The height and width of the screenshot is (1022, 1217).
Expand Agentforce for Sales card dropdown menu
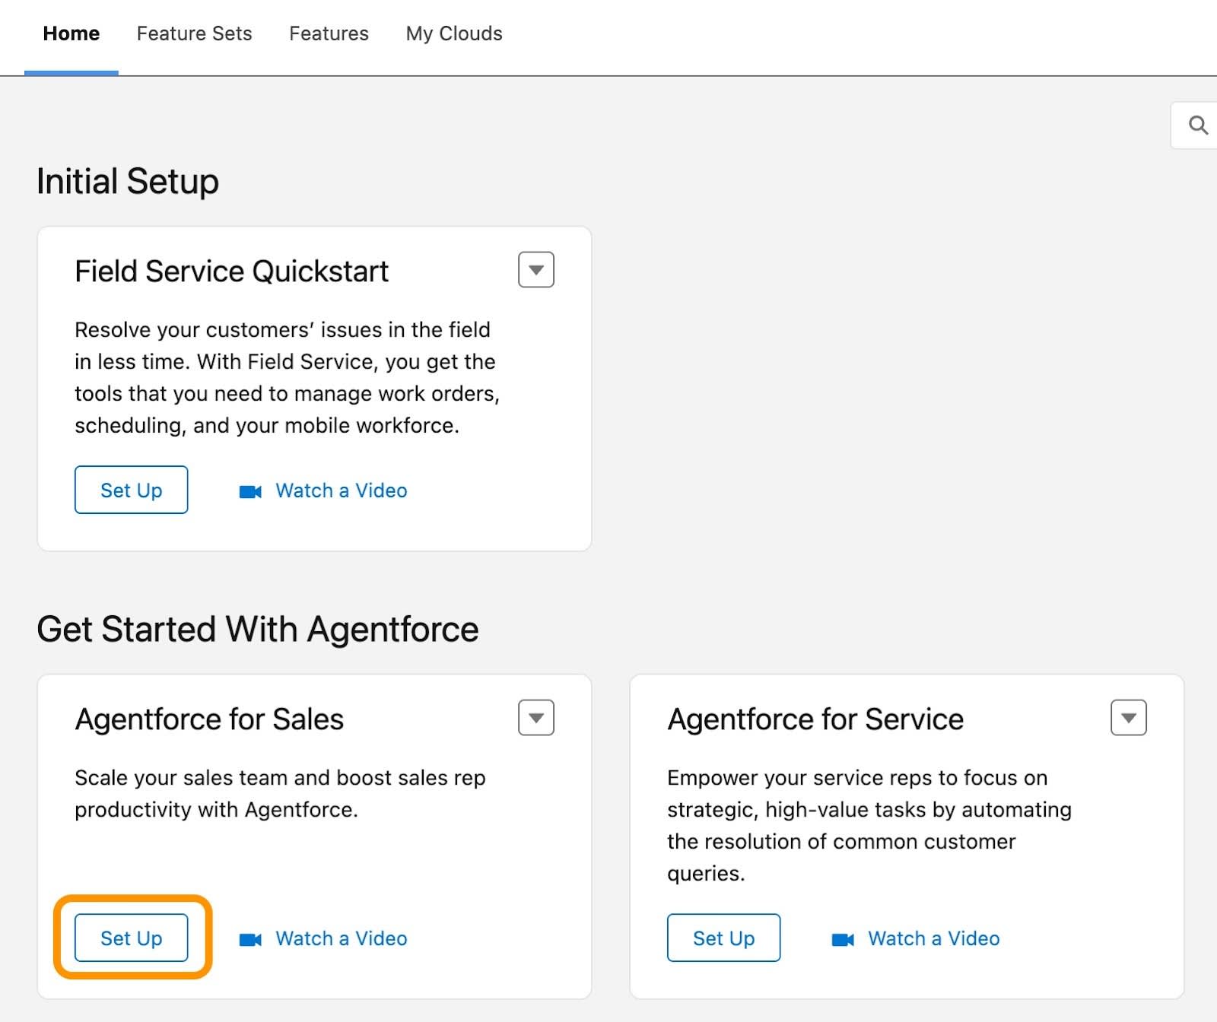coord(536,718)
